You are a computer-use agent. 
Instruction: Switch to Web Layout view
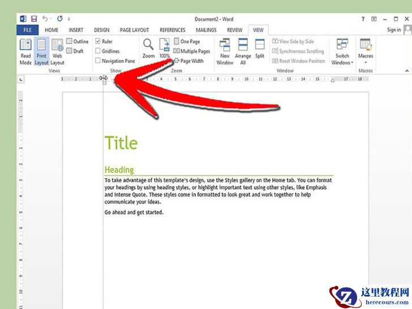tap(57, 51)
